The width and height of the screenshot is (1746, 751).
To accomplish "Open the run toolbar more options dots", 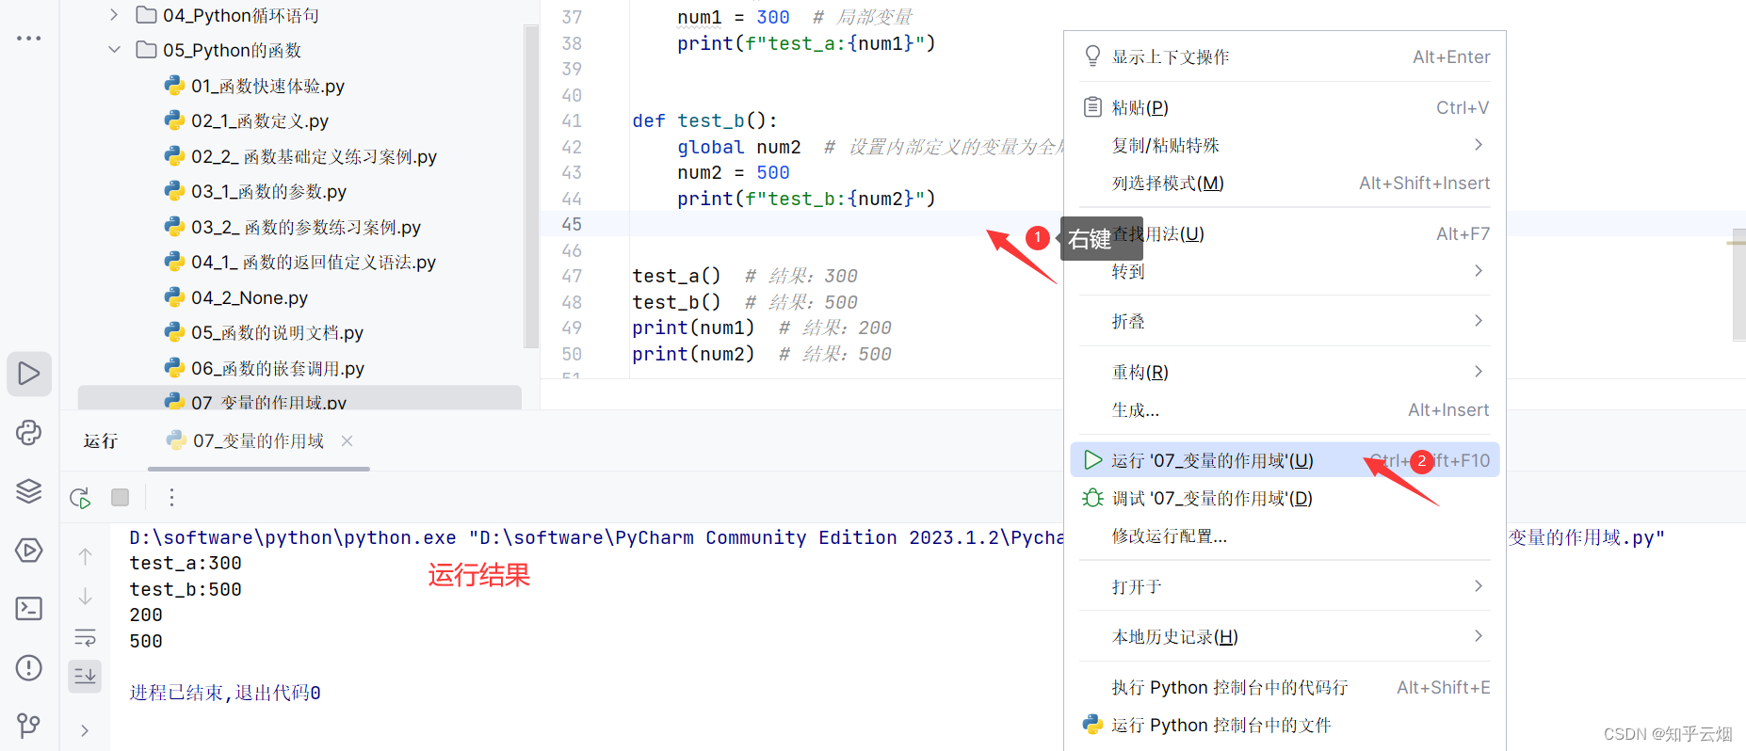I will 171,497.
